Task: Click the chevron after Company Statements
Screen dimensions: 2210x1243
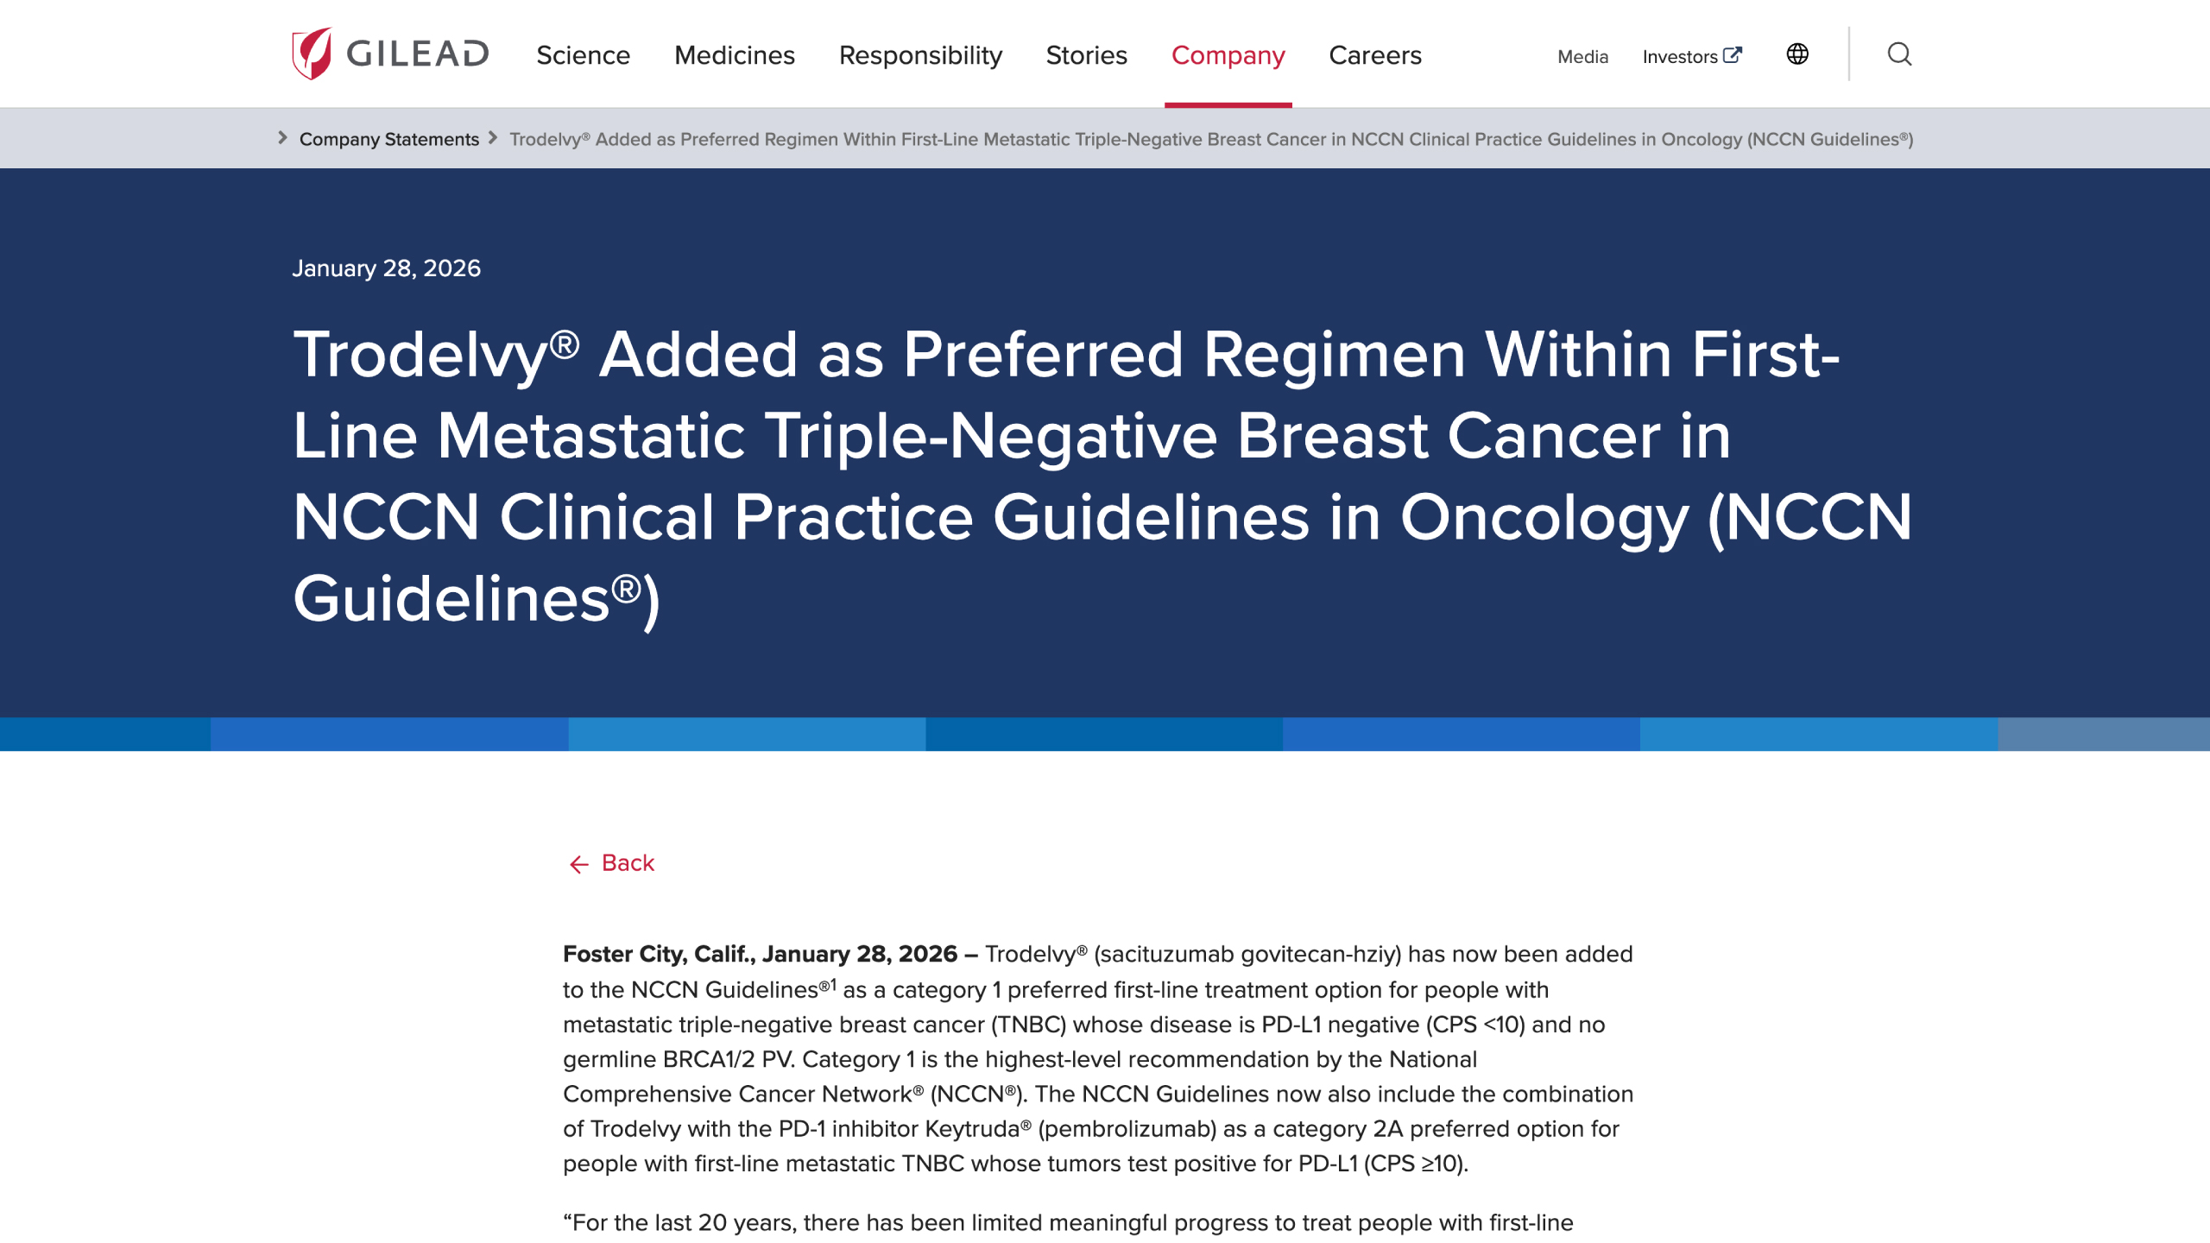Action: point(493,138)
